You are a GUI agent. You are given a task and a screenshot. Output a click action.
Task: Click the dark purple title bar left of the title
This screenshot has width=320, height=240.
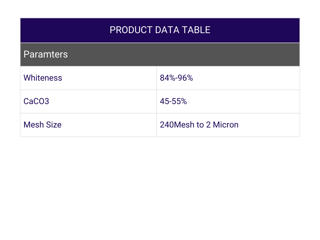[62, 30]
